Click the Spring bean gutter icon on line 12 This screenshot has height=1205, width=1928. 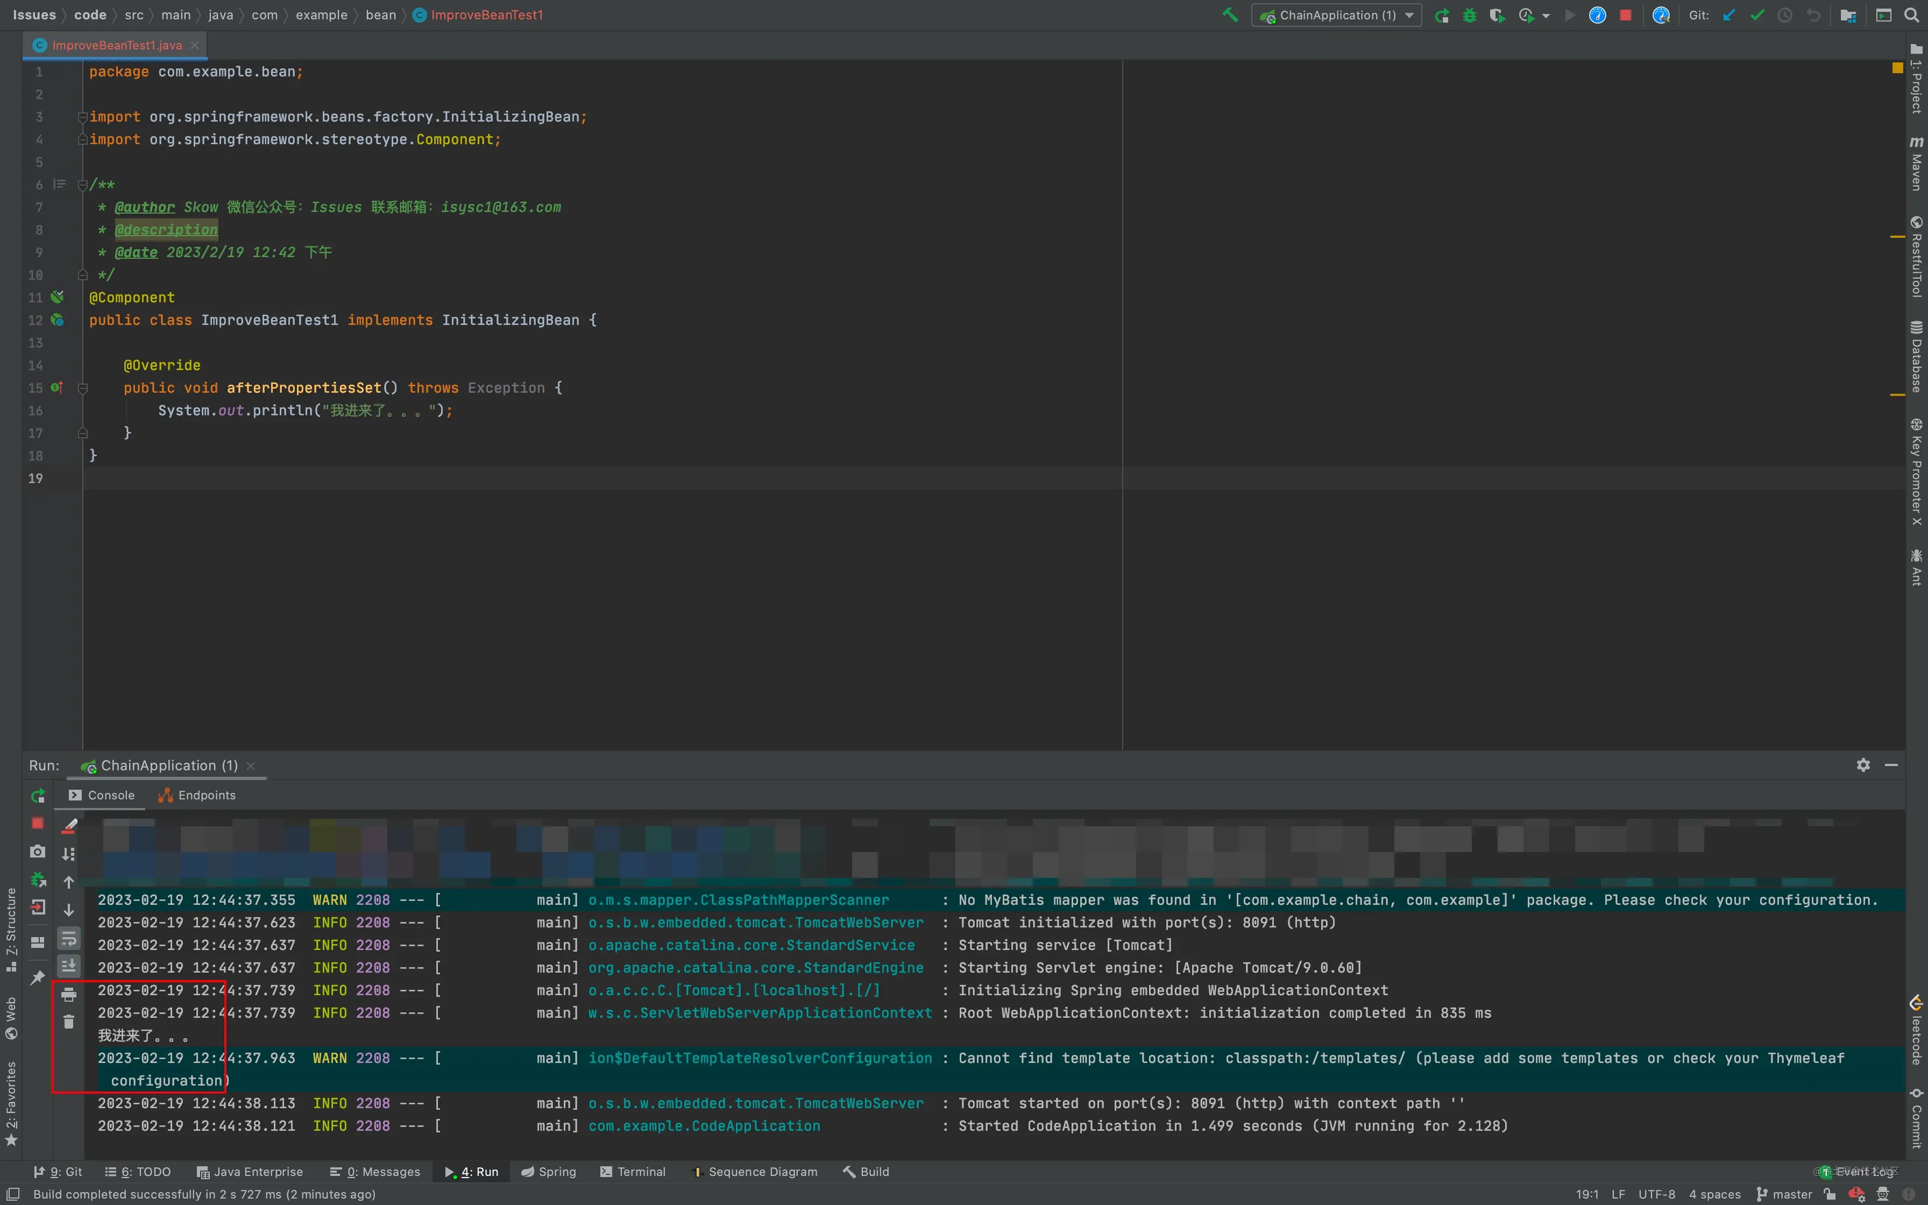pos(58,321)
